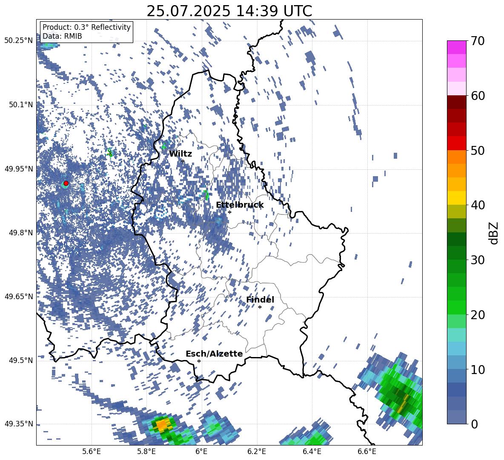Click the 49.35°N latitude label
Screen dimensions: 504x460
click(19, 424)
